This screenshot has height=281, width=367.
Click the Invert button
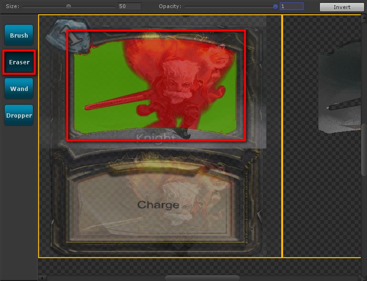coord(342,7)
